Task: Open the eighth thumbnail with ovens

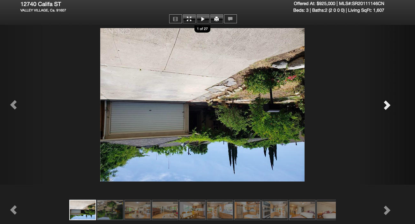Action: click(x=275, y=210)
